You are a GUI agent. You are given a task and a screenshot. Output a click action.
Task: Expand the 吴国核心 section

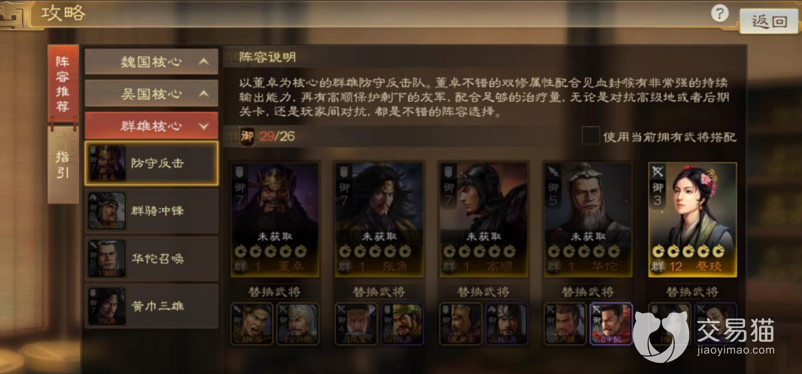tap(152, 94)
